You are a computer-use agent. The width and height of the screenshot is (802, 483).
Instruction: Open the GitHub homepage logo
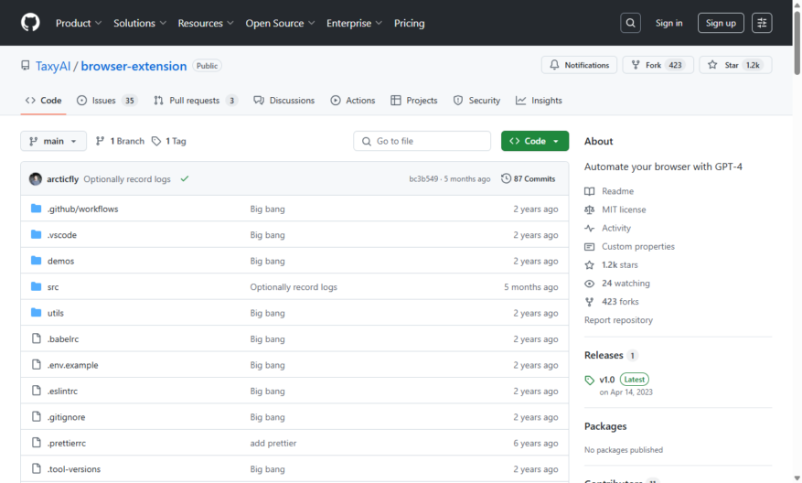[30, 23]
